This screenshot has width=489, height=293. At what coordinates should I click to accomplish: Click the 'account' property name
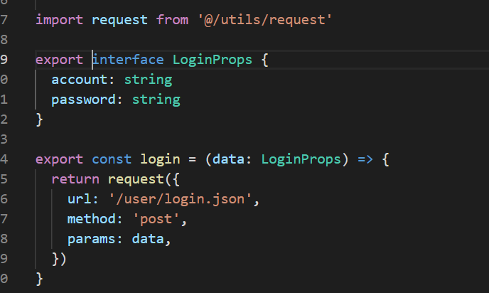coord(79,80)
